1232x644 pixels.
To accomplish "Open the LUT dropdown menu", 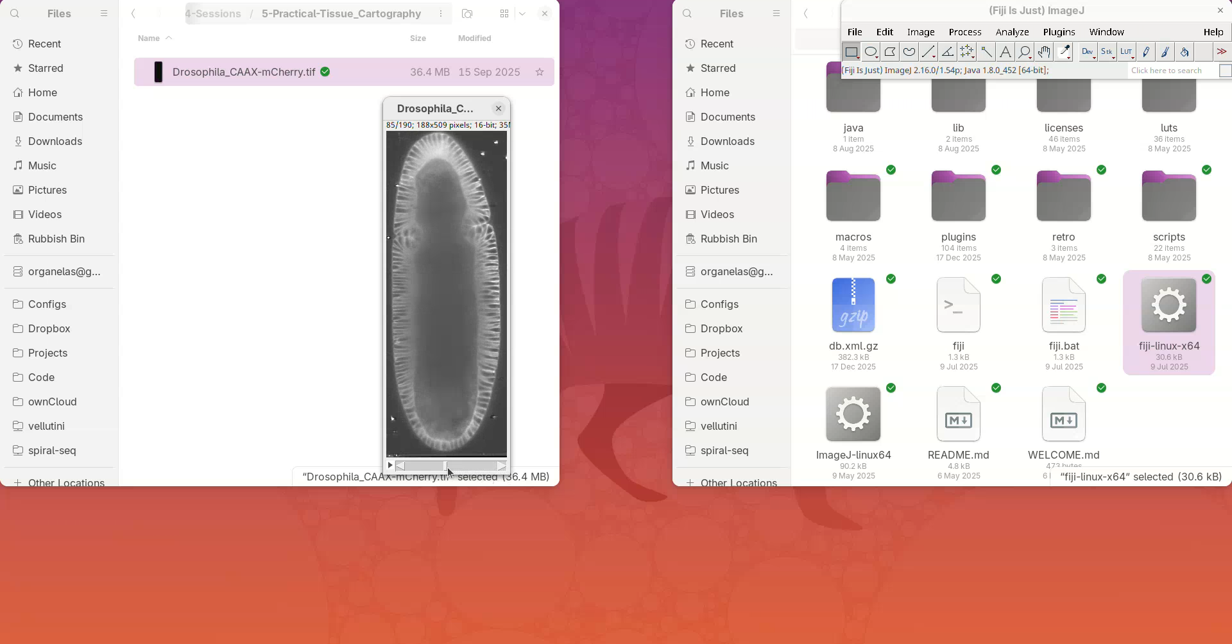I will click(x=1127, y=52).
